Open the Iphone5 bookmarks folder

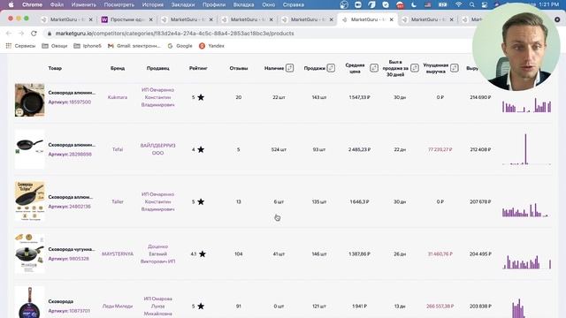tap(88, 46)
